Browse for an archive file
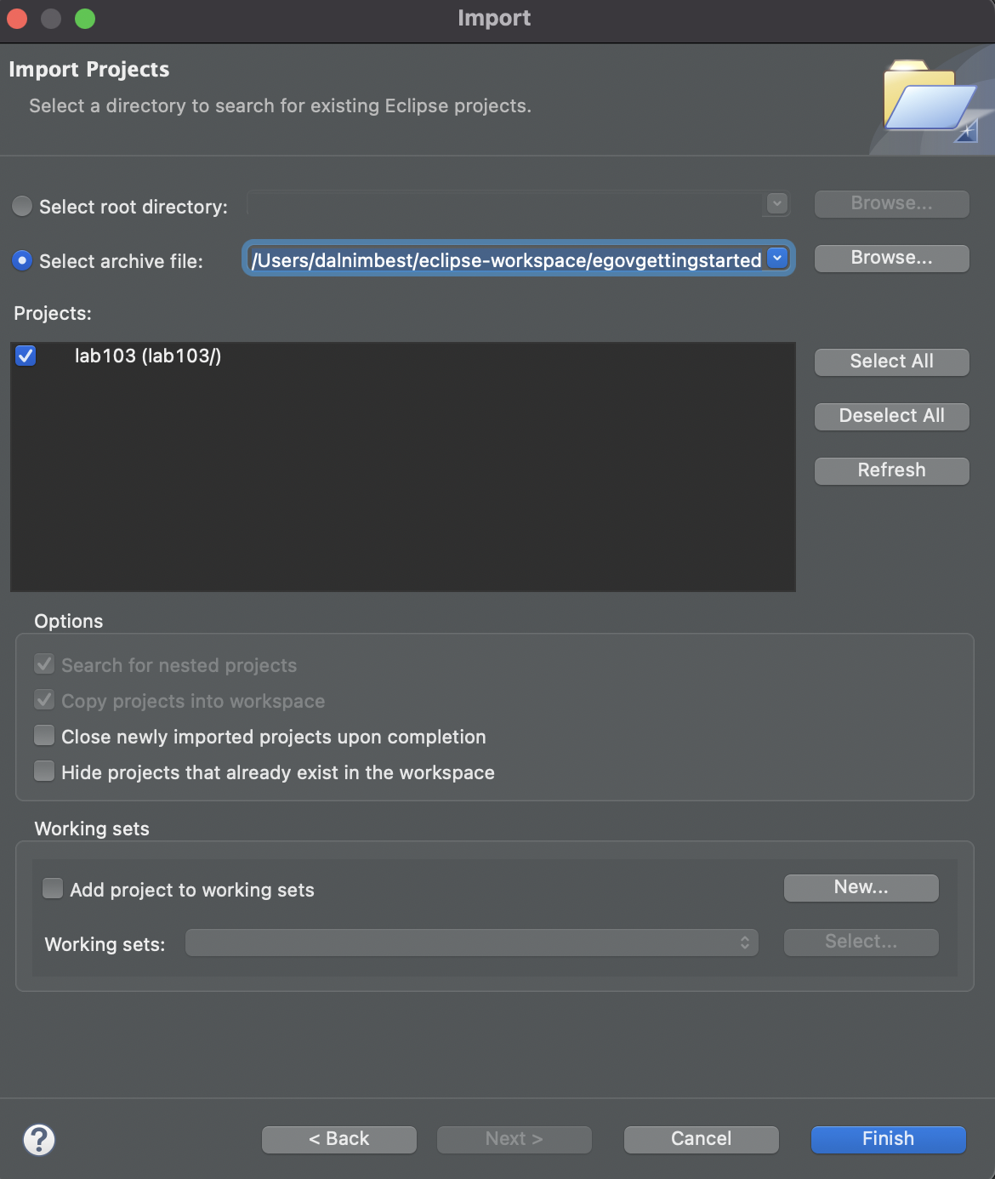 tap(891, 259)
